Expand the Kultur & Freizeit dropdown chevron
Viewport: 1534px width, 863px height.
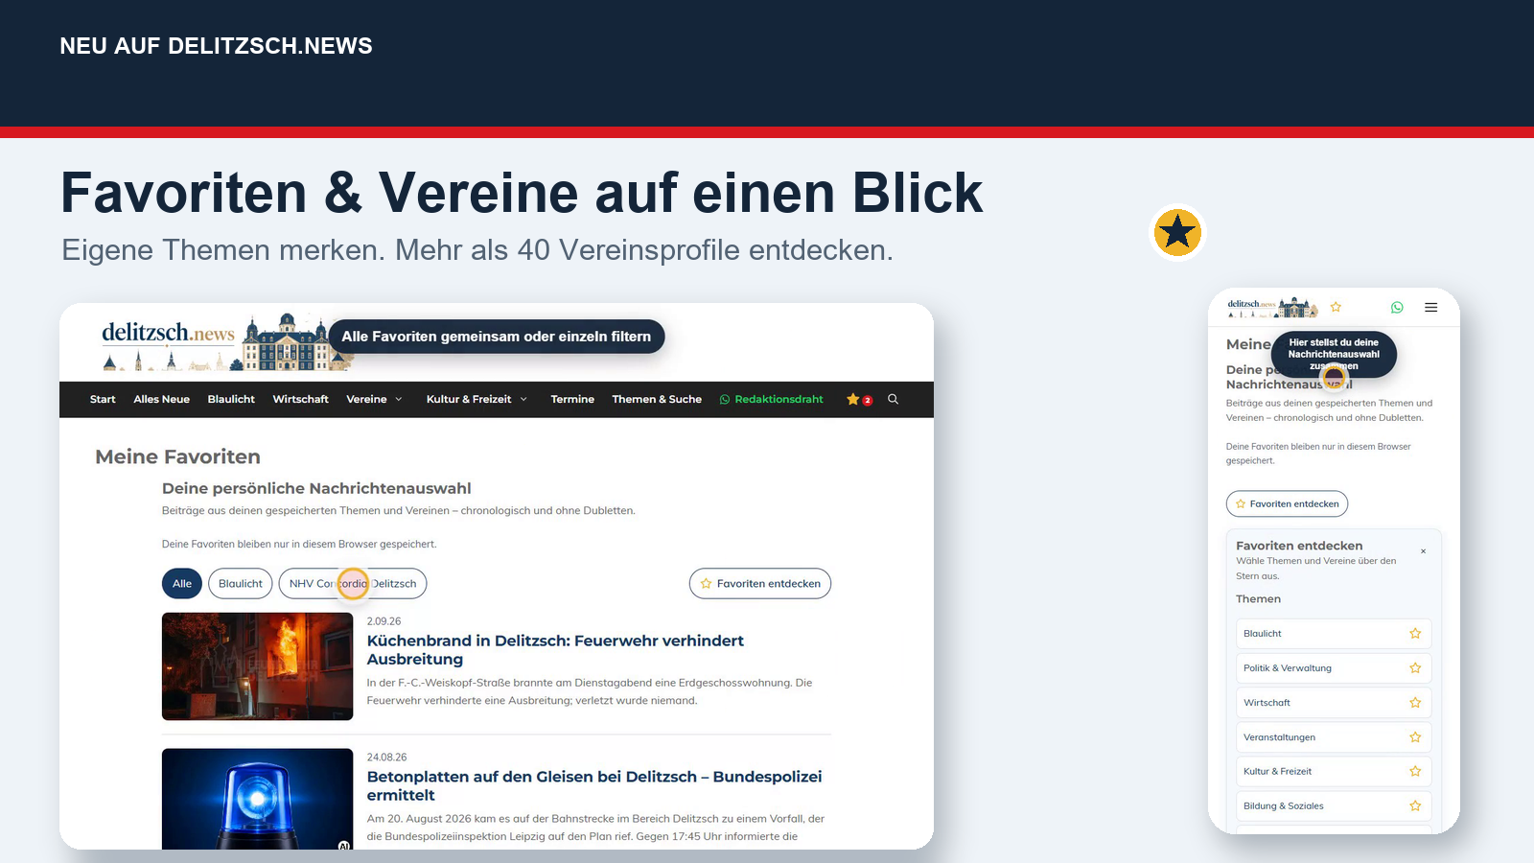(523, 400)
